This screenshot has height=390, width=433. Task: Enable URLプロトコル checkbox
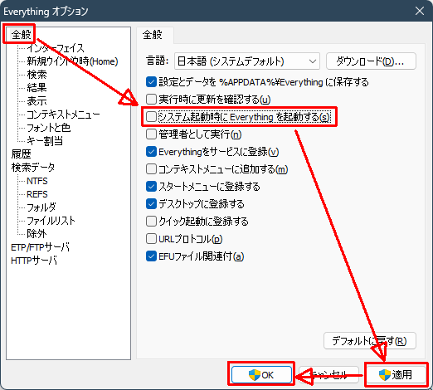tap(151, 239)
